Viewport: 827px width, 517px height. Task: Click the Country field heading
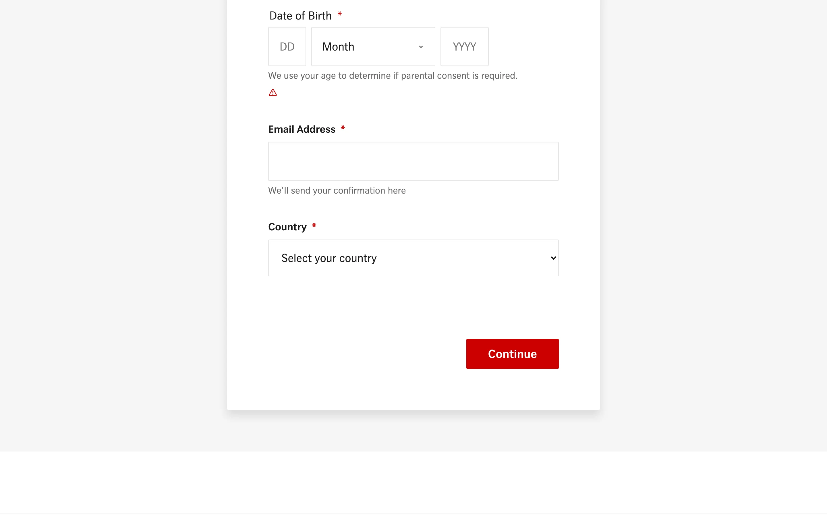click(x=287, y=226)
